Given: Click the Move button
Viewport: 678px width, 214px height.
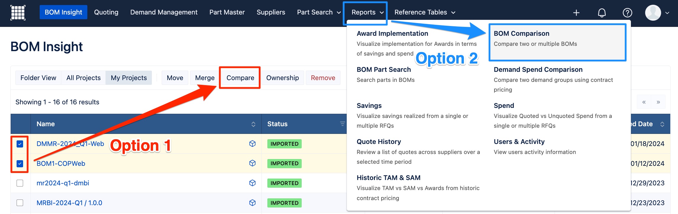Looking at the screenshot, I should click(175, 78).
